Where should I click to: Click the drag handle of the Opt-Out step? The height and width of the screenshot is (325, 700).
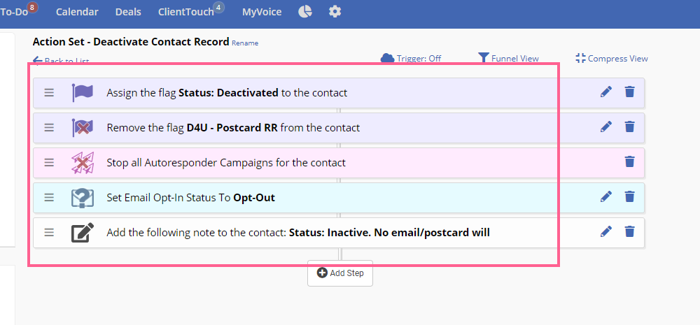[x=49, y=197]
